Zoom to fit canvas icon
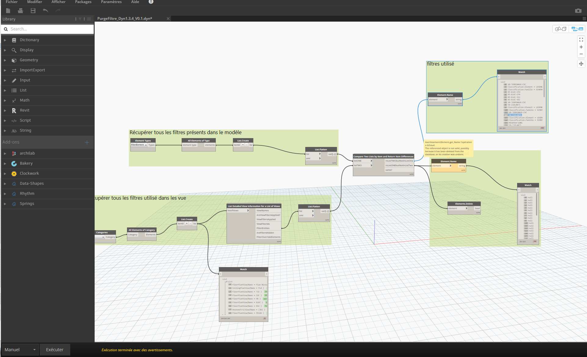This screenshot has height=357, width=587. coord(581,40)
